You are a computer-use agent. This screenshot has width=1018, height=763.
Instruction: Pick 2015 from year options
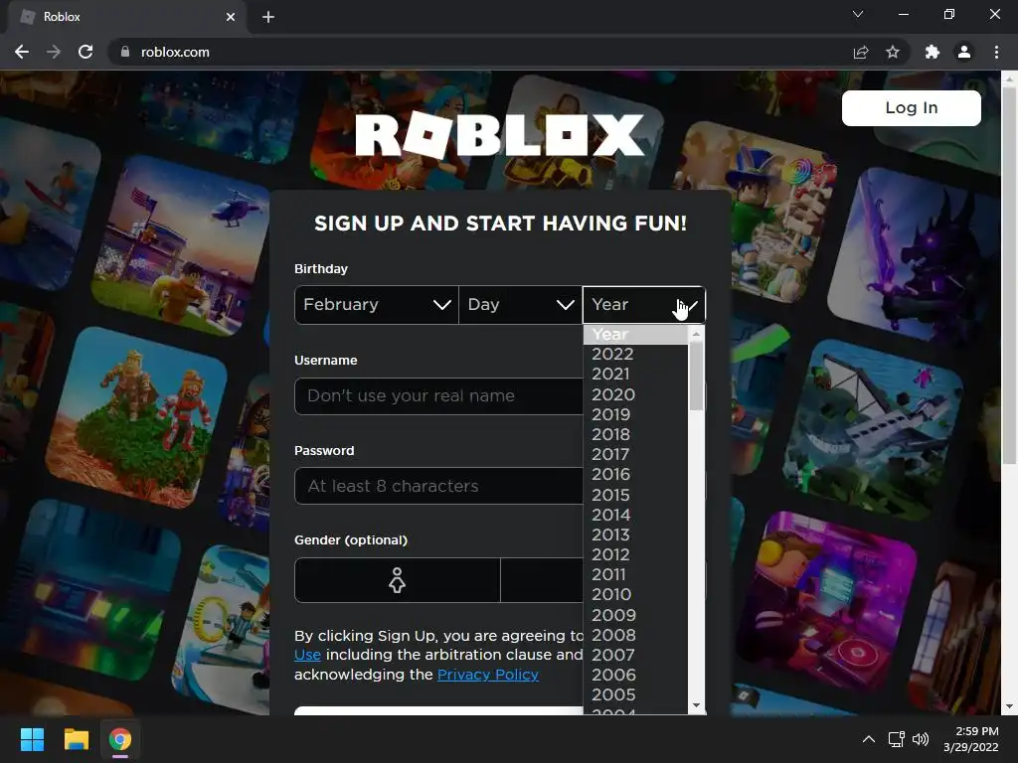tap(635, 495)
